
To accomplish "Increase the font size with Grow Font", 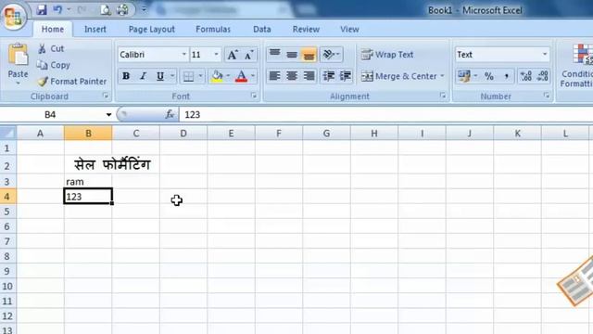I will (233, 55).
